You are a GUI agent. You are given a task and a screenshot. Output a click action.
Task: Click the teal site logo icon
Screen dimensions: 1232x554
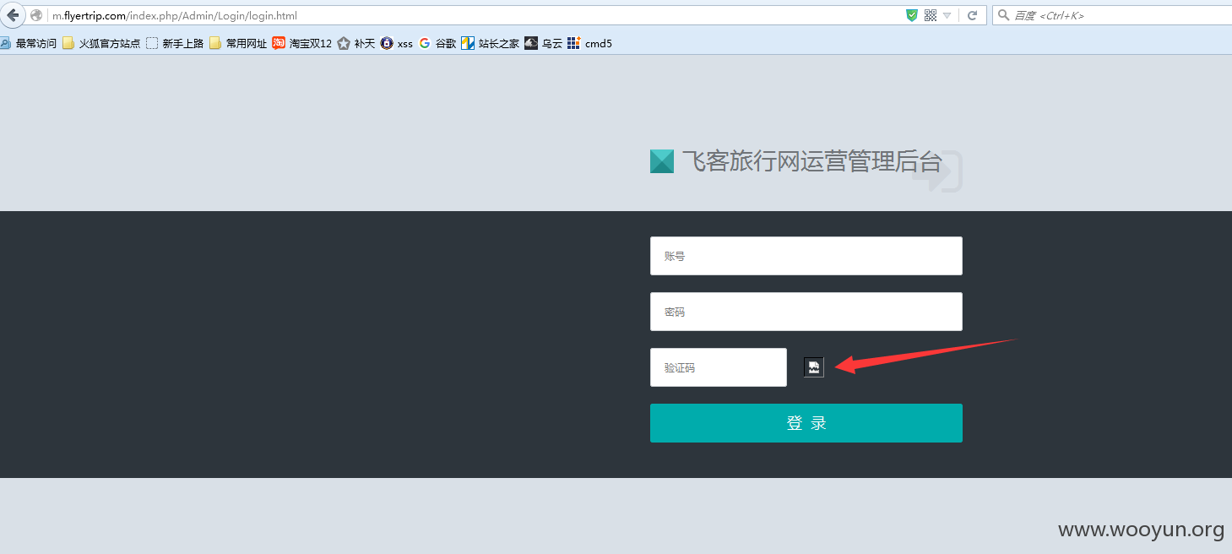tap(662, 161)
